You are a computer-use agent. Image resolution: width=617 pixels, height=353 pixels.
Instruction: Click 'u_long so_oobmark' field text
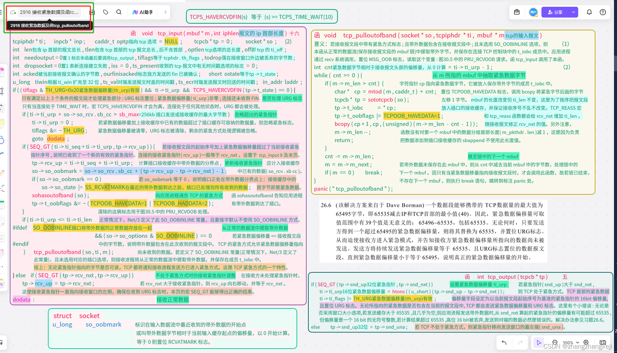point(87,325)
